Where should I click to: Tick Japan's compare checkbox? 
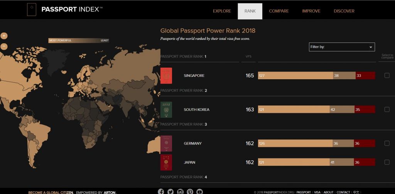387,162
